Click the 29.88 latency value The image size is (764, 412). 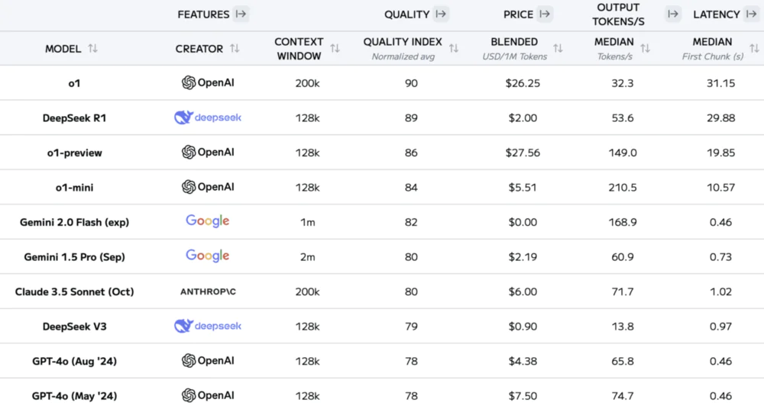click(720, 117)
